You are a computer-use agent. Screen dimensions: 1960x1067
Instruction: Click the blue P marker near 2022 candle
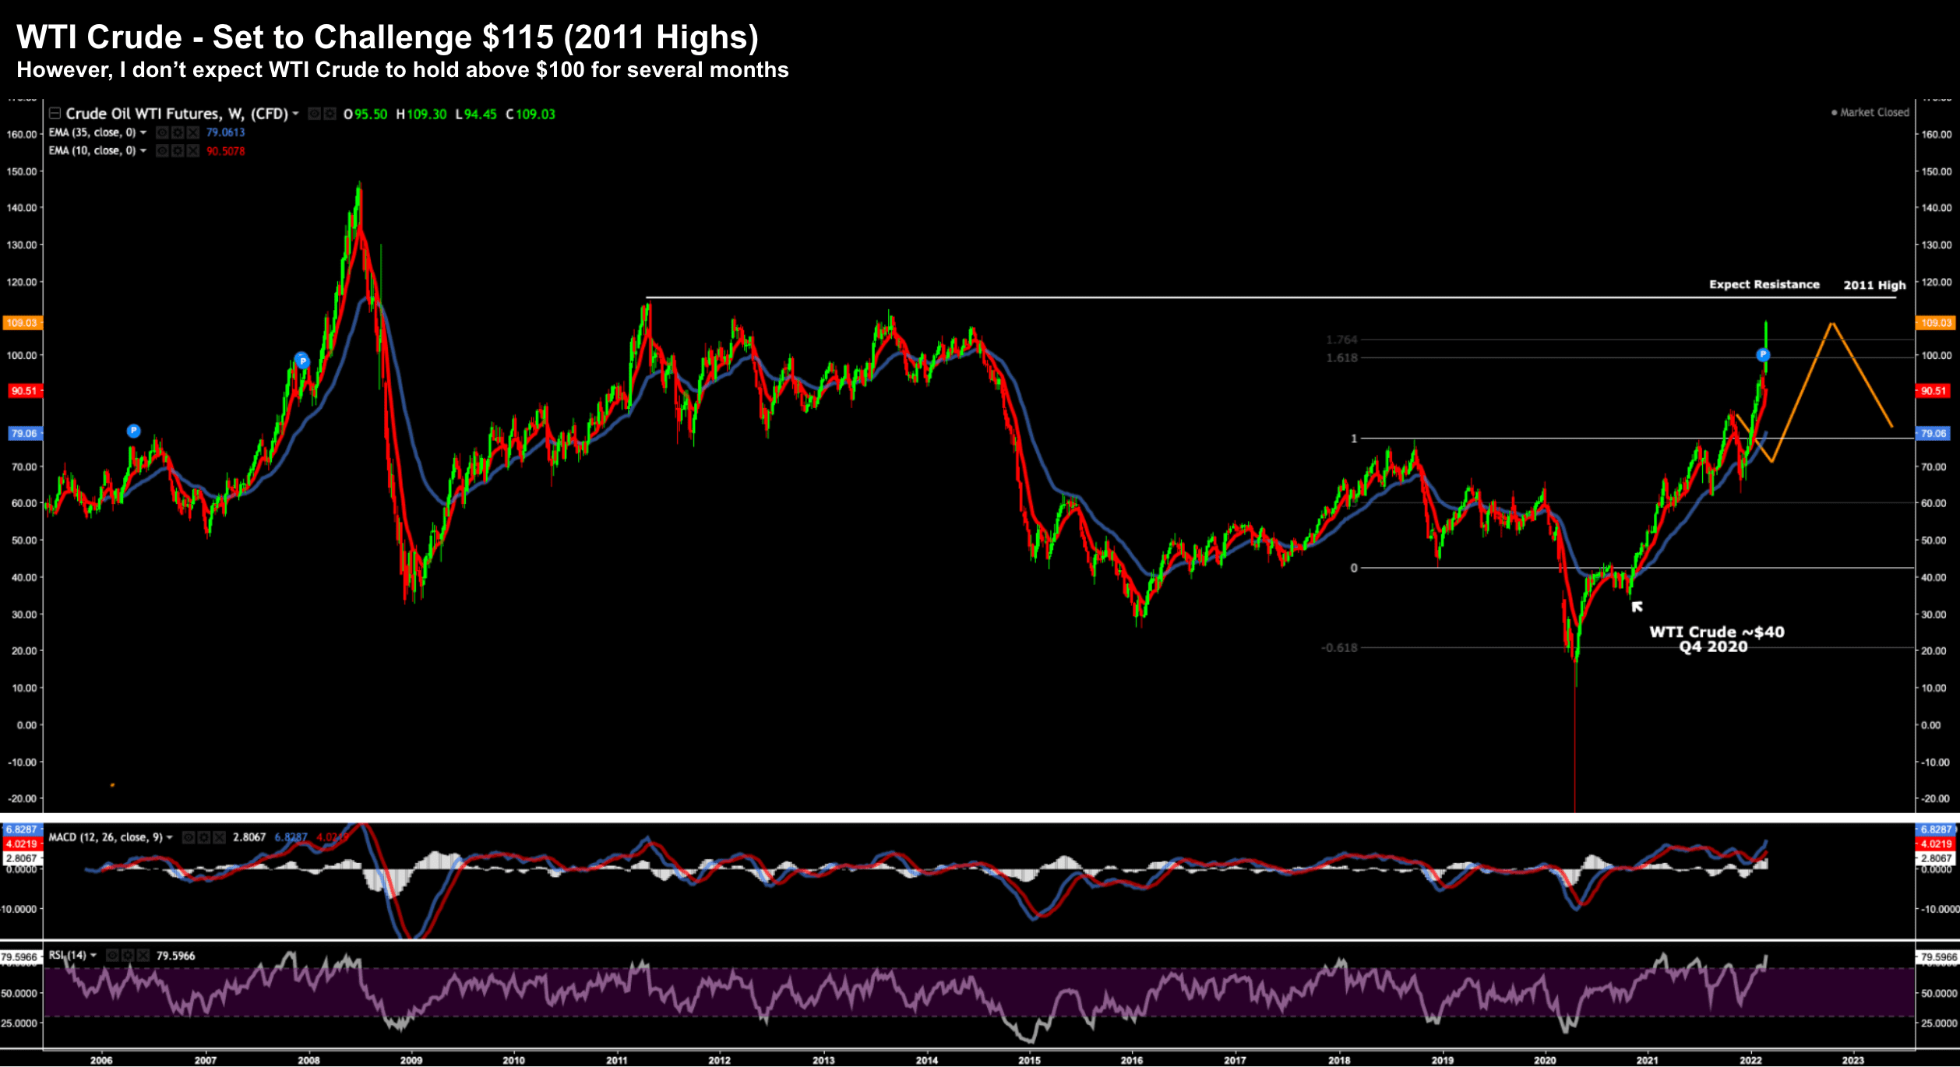[x=1763, y=355]
